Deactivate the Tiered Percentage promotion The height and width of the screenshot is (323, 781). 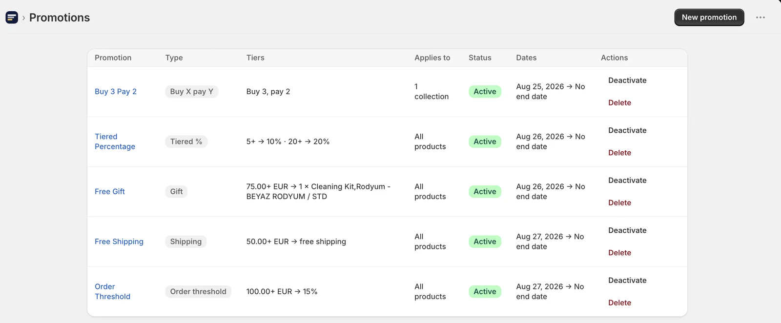[x=627, y=131]
